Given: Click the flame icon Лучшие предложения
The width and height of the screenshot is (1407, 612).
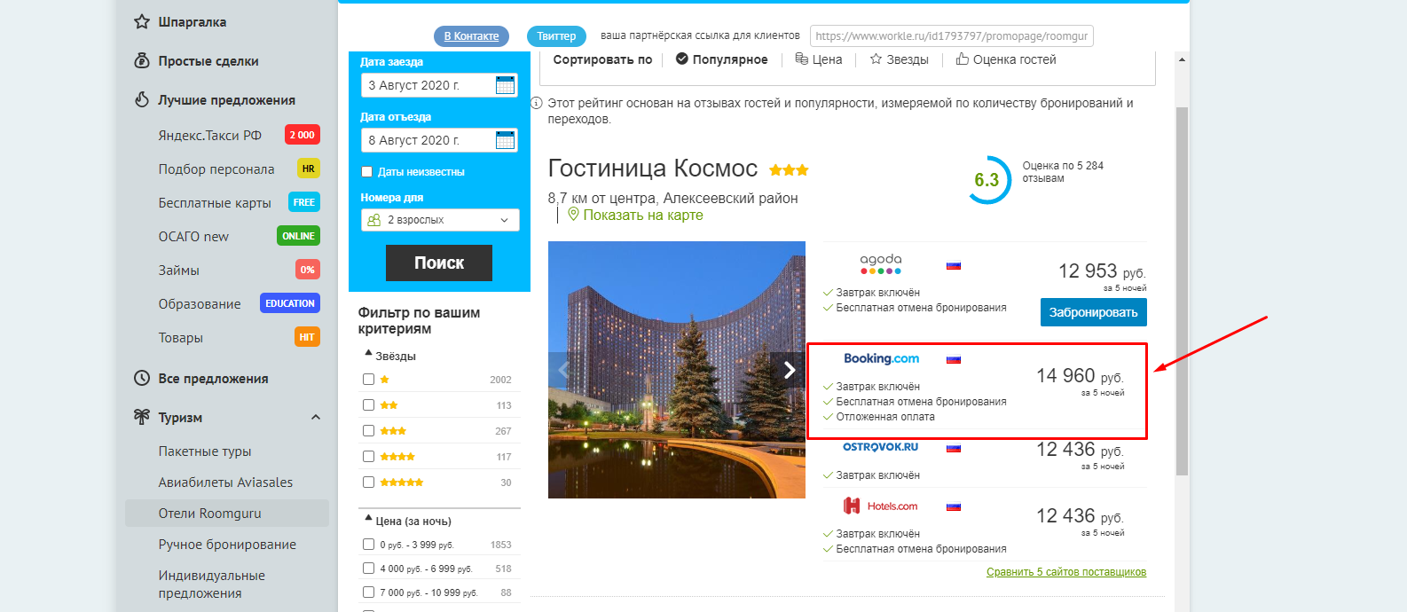Looking at the screenshot, I should click(x=141, y=99).
